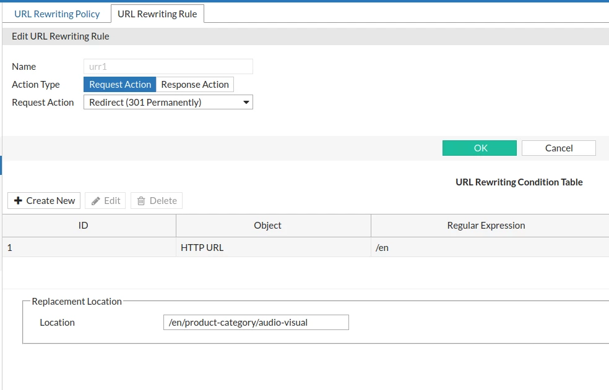
Task: Confirm changes with OK button
Action: [479, 148]
